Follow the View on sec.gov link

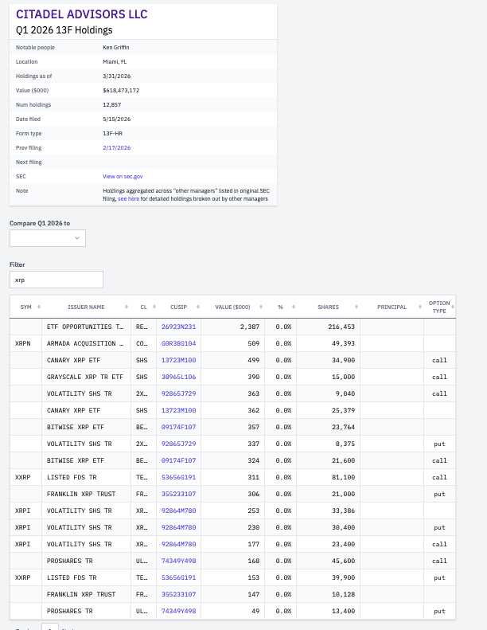pos(123,176)
